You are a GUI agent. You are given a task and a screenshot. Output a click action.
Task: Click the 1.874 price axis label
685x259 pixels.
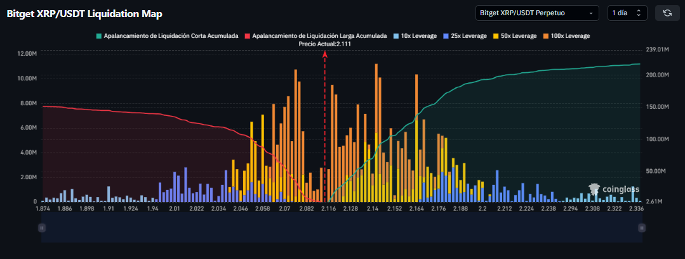[42, 209]
